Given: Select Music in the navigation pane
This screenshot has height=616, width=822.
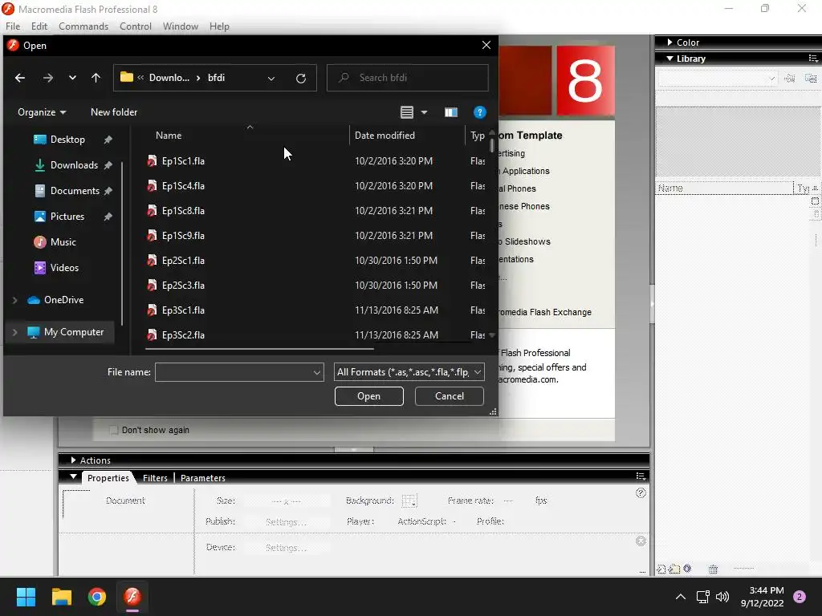Looking at the screenshot, I should (63, 242).
